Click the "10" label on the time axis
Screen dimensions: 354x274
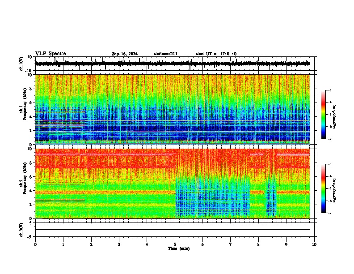pyautogui.click(x=314, y=244)
